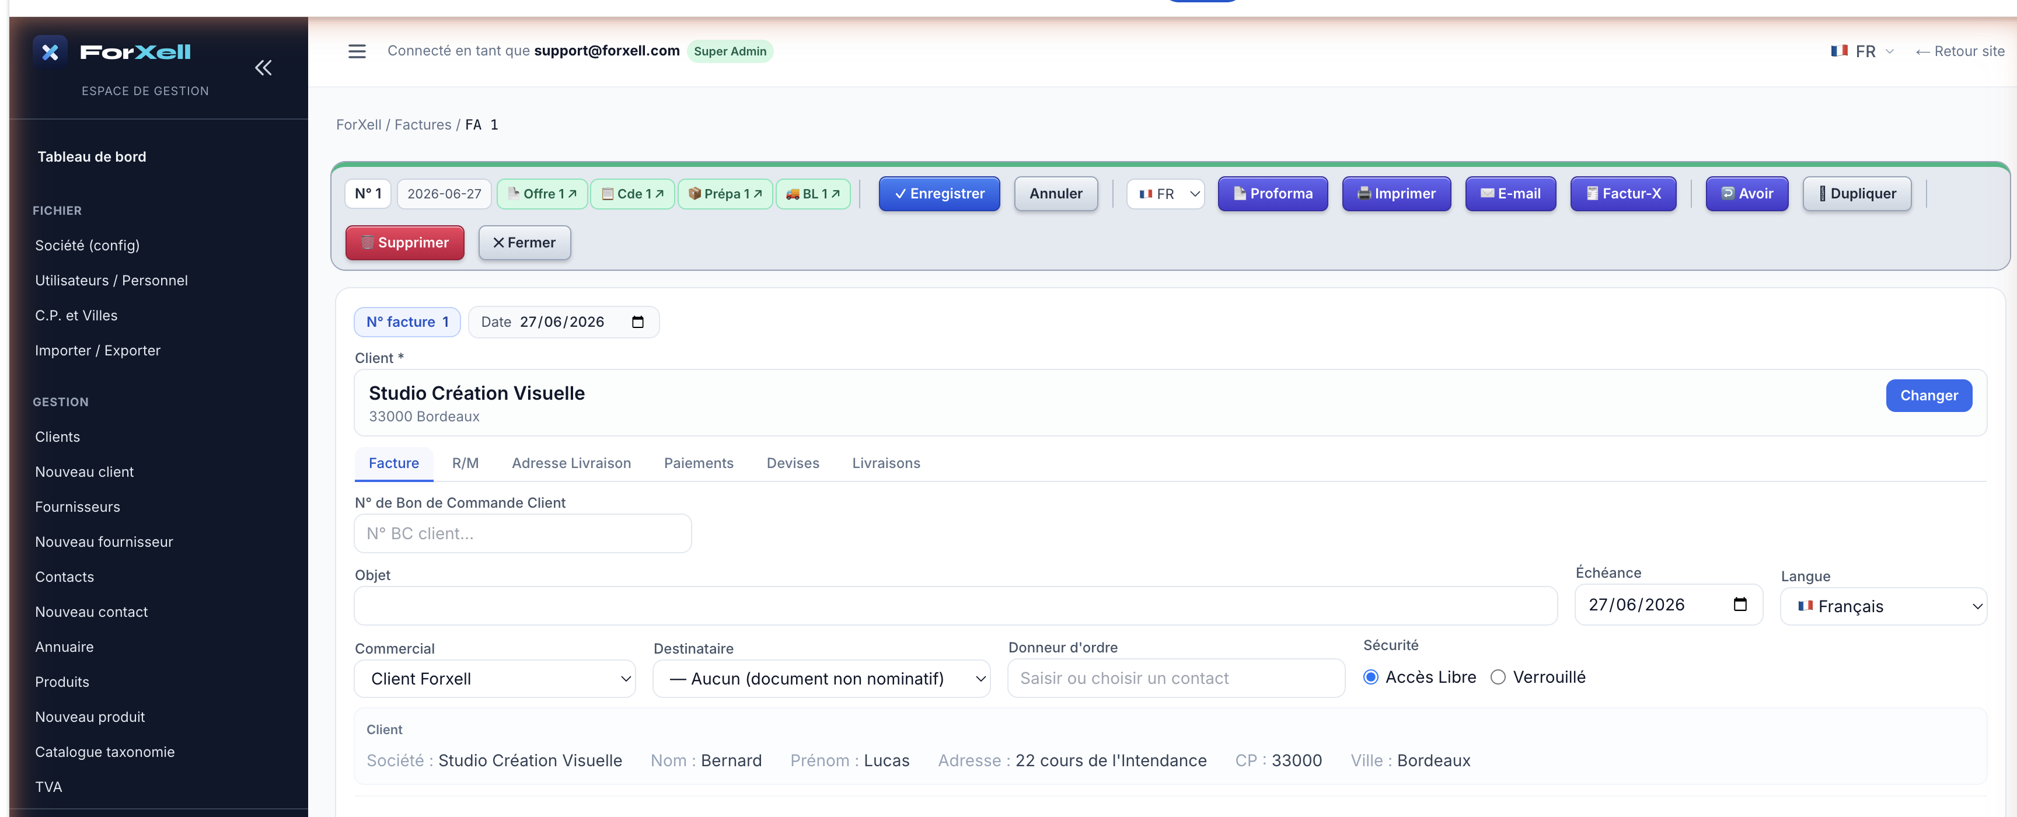Open toolbar FR language selector
2017x817 pixels.
pyautogui.click(x=1165, y=194)
